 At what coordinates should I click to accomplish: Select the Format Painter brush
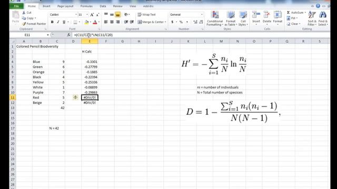pyautogui.click(x=24, y=24)
